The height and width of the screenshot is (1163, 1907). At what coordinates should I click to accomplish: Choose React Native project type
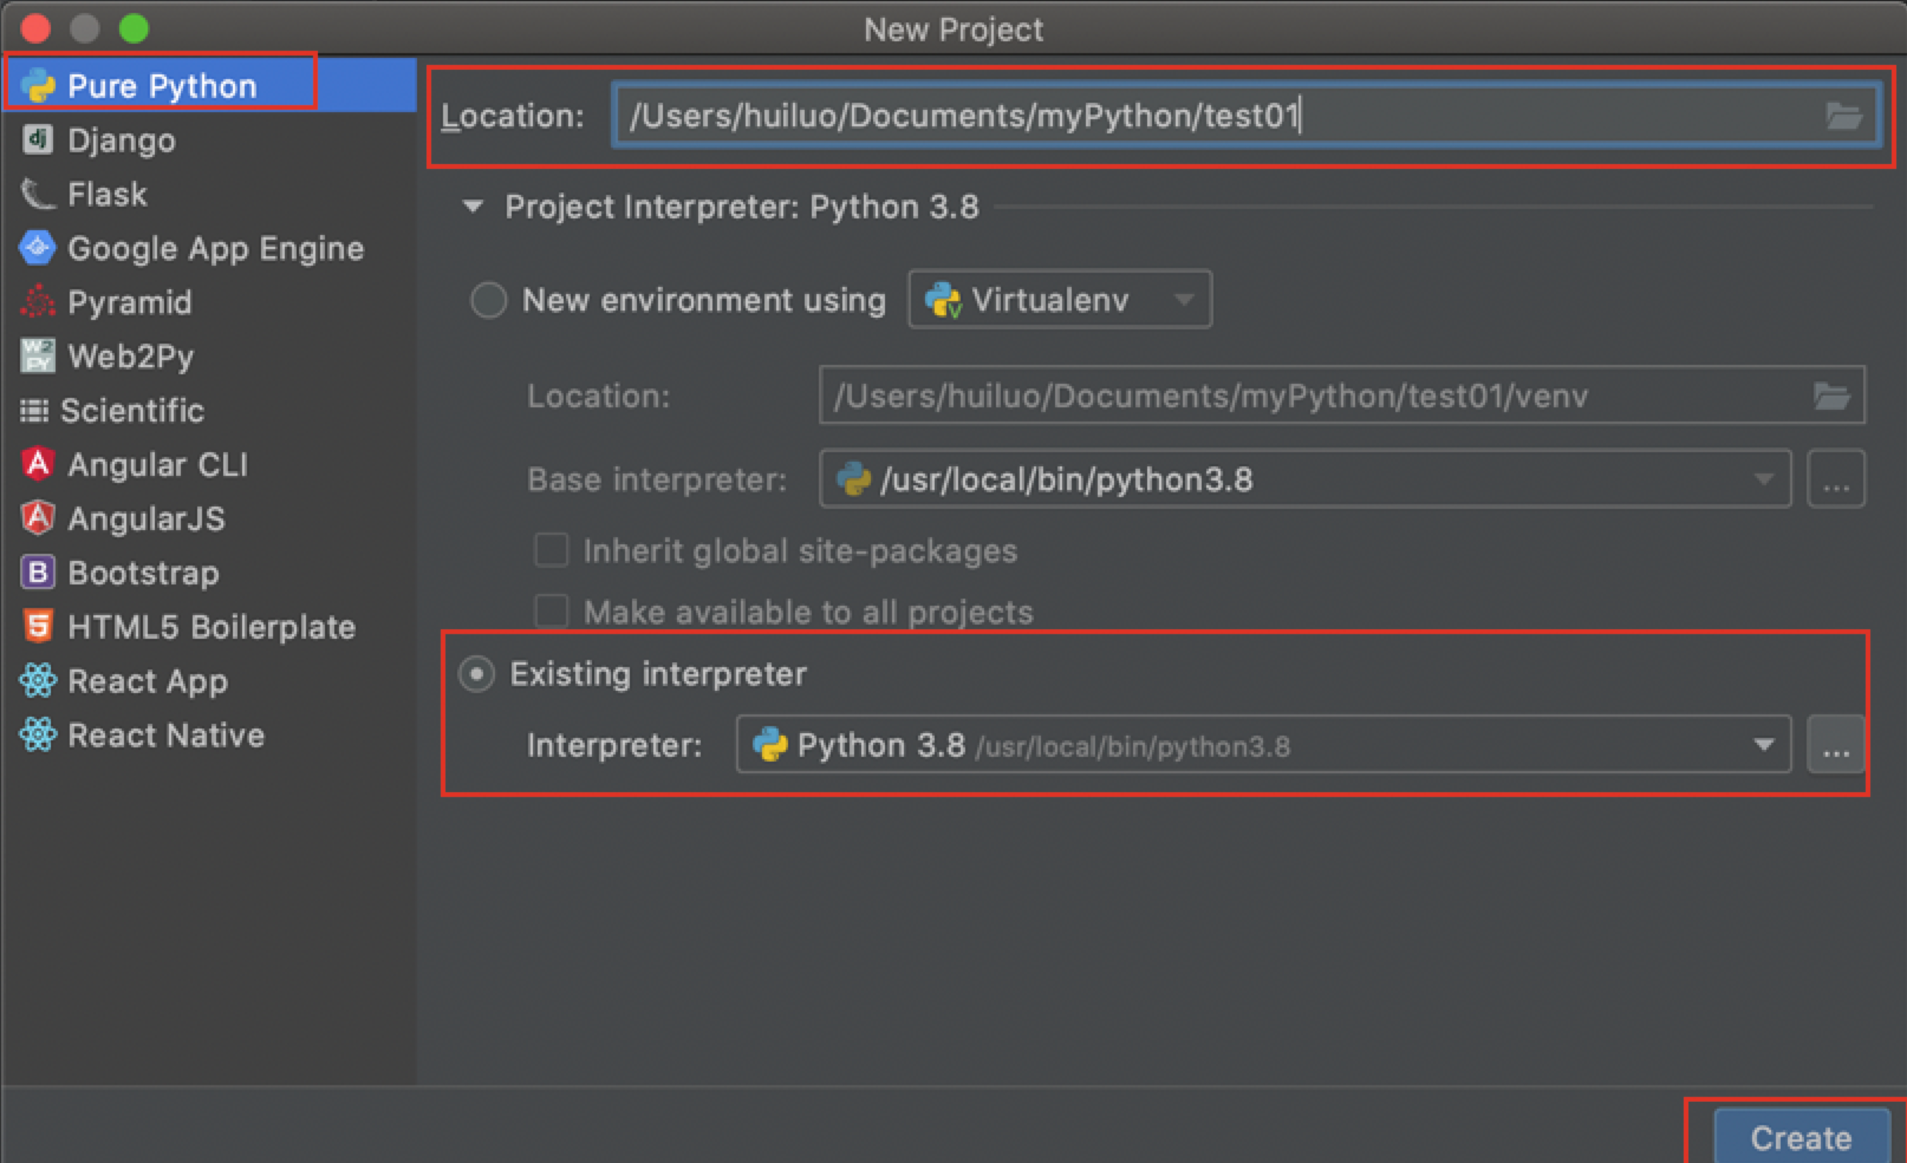click(x=165, y=734)
